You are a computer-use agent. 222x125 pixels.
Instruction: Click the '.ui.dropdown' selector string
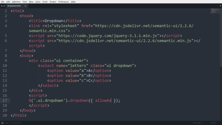pyautogui.click(x=49, y=100)
